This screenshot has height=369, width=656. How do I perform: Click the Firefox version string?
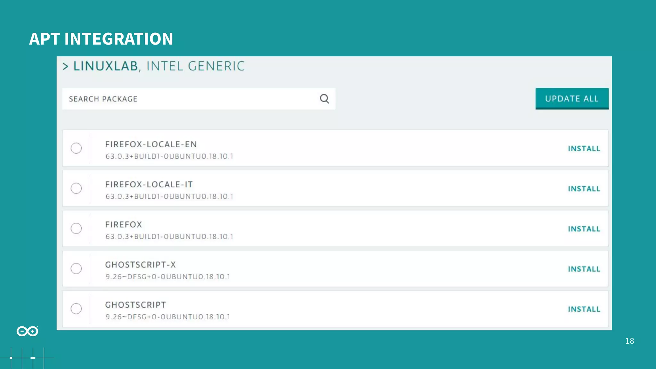pyautogui.click(x=169, y=237)
